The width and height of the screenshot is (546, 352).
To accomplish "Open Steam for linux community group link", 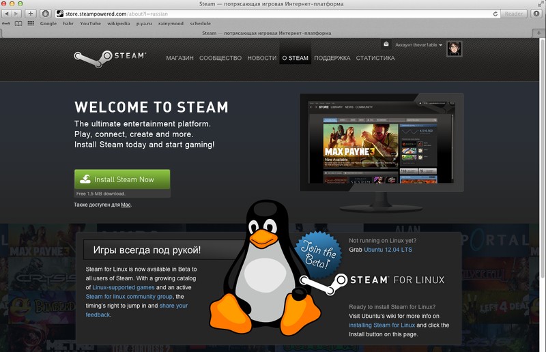I will [129, 297].
